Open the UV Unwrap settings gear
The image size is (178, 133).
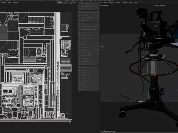point(98,15)
